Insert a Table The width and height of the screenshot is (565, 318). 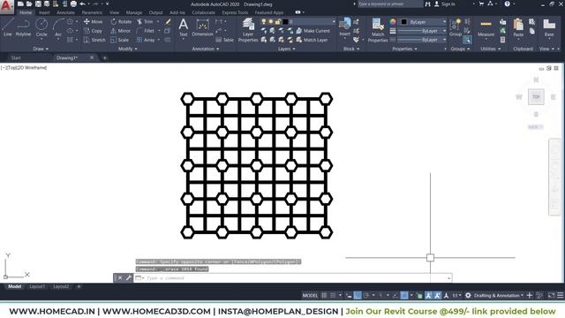[x=225, y=40]
